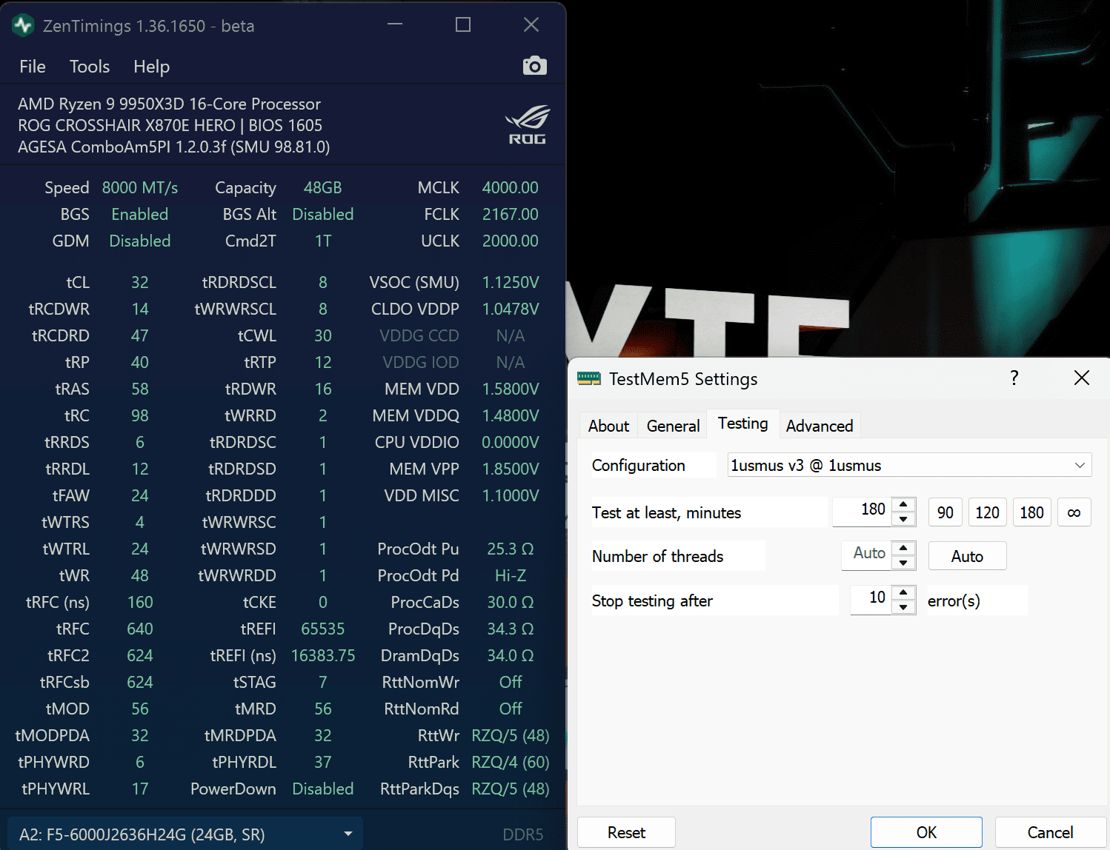This screenshot has width=1110, height=850.
Task: Click the AMD Ryzen 9 9950X3D processor text
Action: [x=170, y=104]
